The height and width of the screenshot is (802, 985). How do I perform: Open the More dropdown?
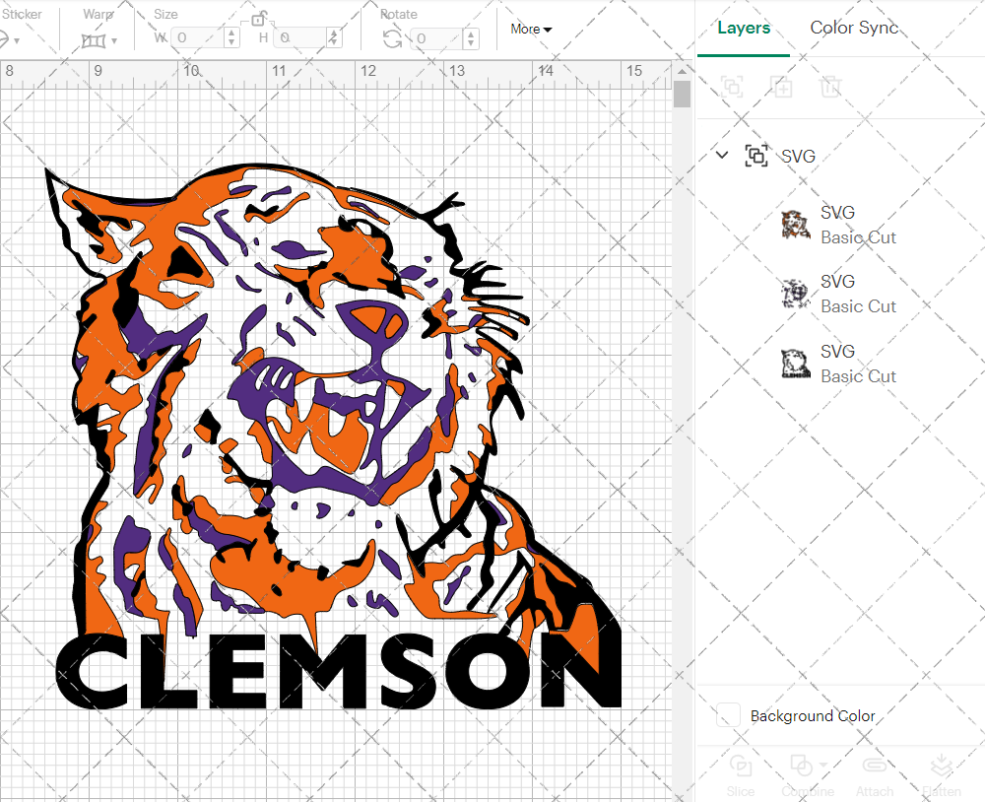[x=530, y=29]
